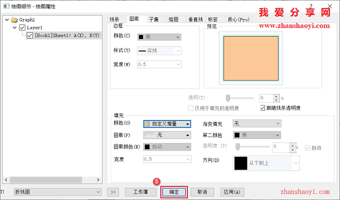Click the orange fill preview square

[251, 58]
